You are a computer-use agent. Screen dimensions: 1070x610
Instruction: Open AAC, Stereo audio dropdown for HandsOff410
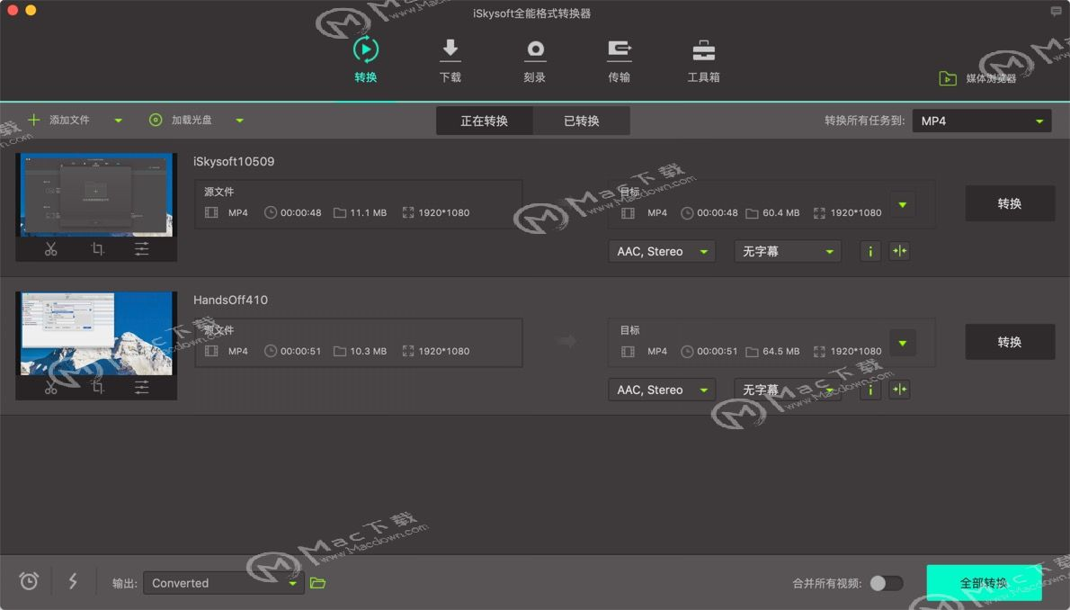(x=661, y=390)
